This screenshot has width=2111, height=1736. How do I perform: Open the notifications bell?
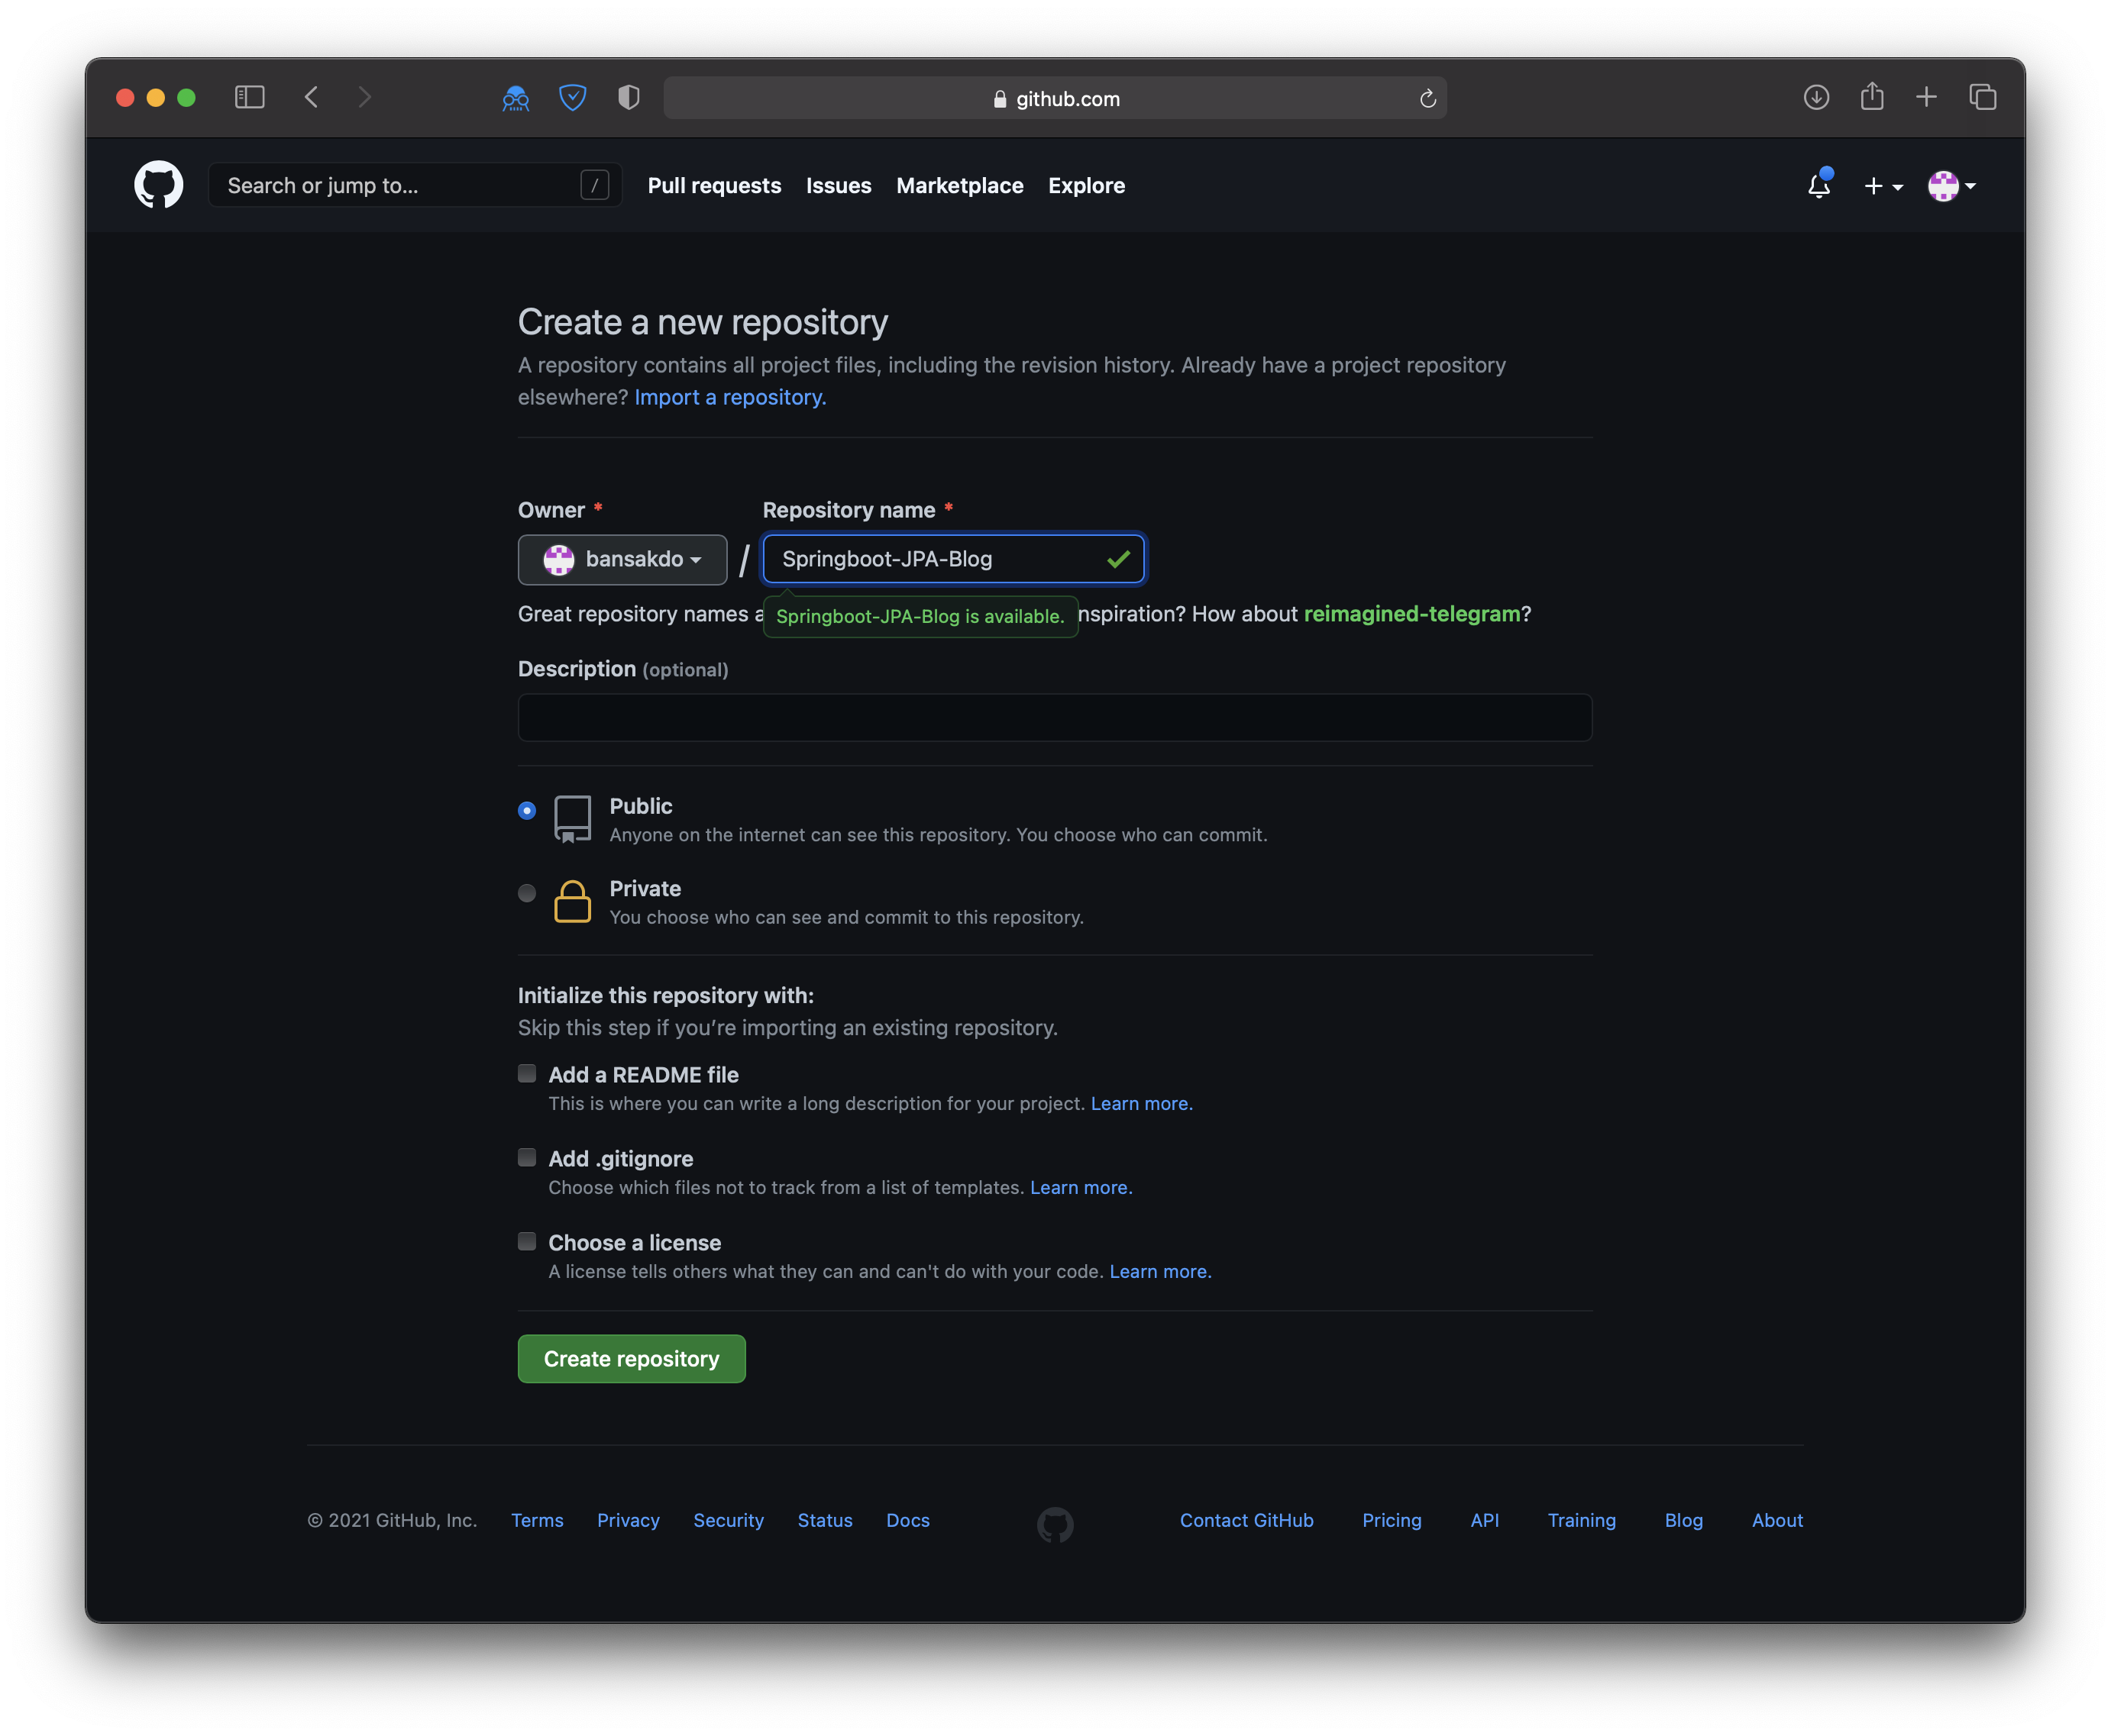point(1818,185)
